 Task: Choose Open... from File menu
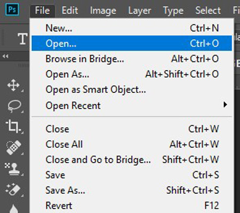click(x=132, y=43)
